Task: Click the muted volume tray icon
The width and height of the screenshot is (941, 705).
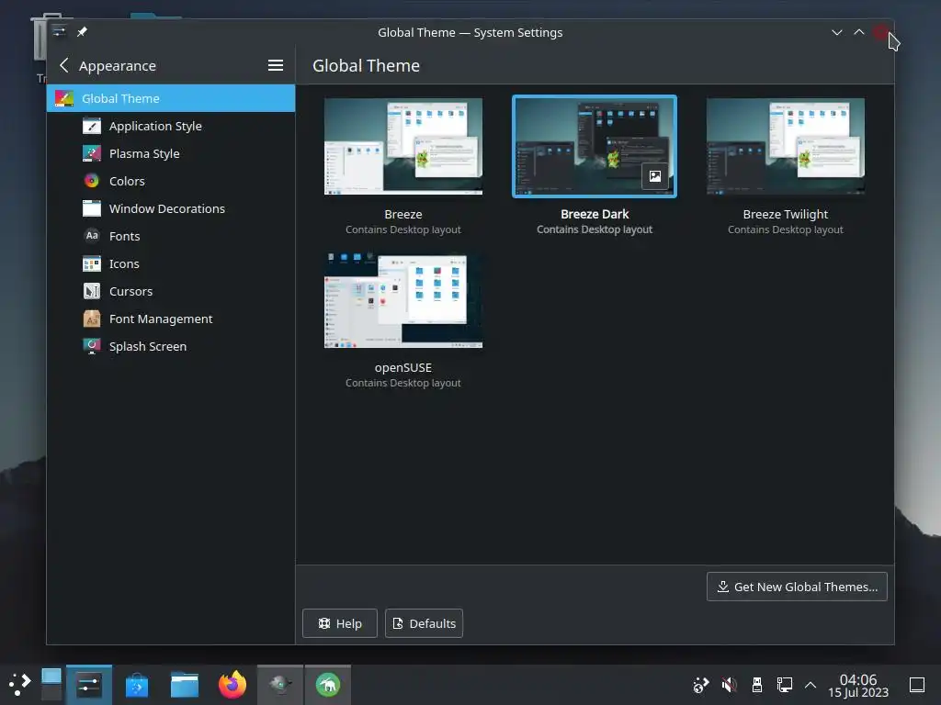Action: [x=729, y=685]
